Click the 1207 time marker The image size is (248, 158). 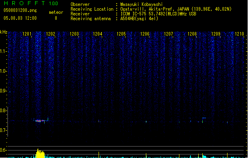point(169,34)
